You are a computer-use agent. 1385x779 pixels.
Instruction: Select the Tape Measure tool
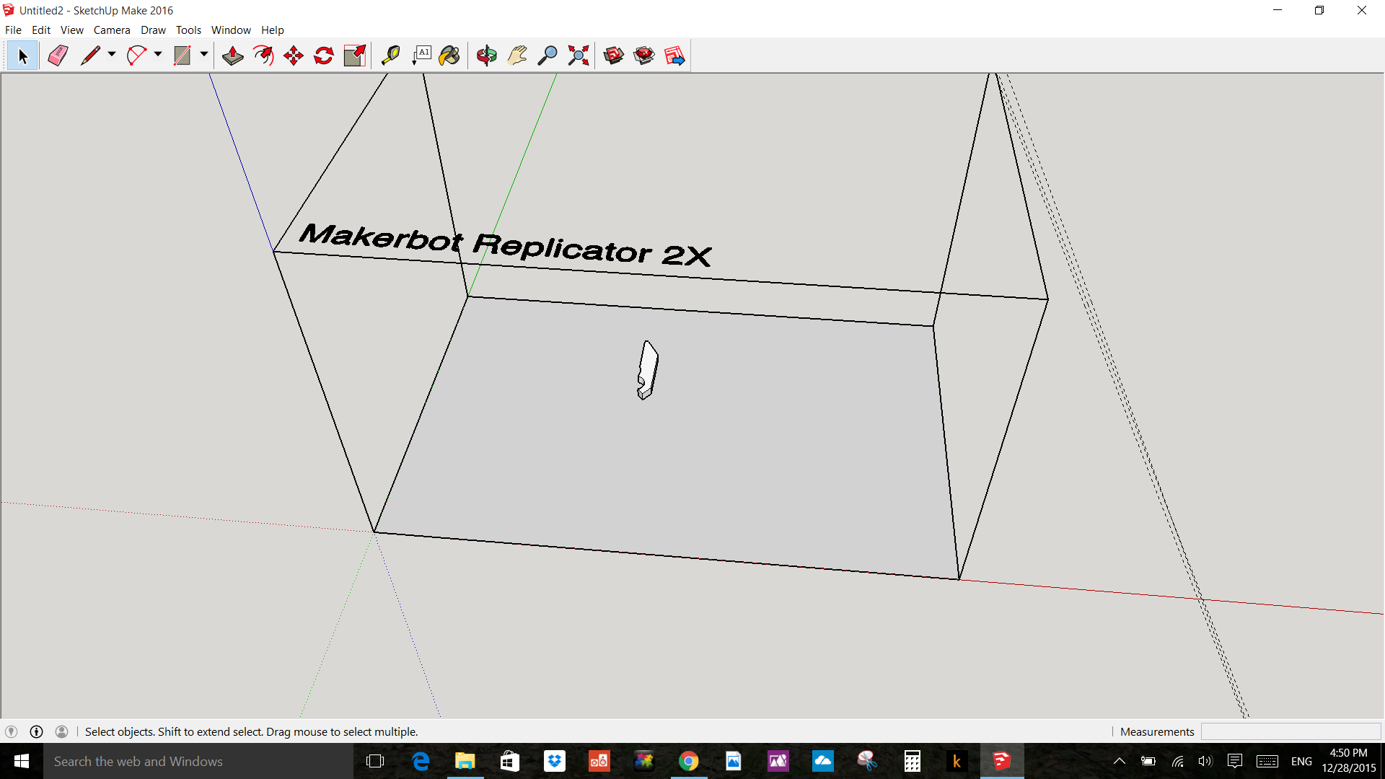[390, 56]
